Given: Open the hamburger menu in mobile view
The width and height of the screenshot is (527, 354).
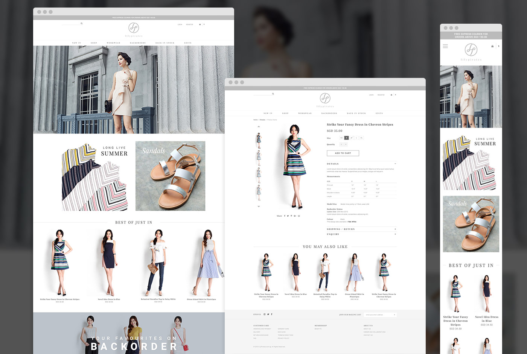Looking at the screenshot, I should pos(445,46).
